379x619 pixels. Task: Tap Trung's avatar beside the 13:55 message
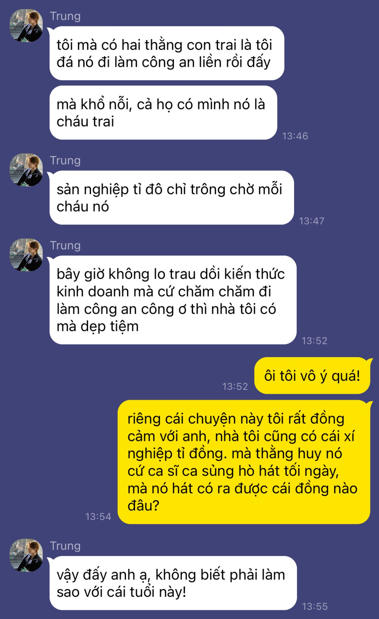coord(26,555)
